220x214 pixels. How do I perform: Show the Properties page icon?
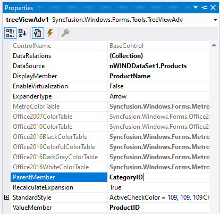[38, 33]
